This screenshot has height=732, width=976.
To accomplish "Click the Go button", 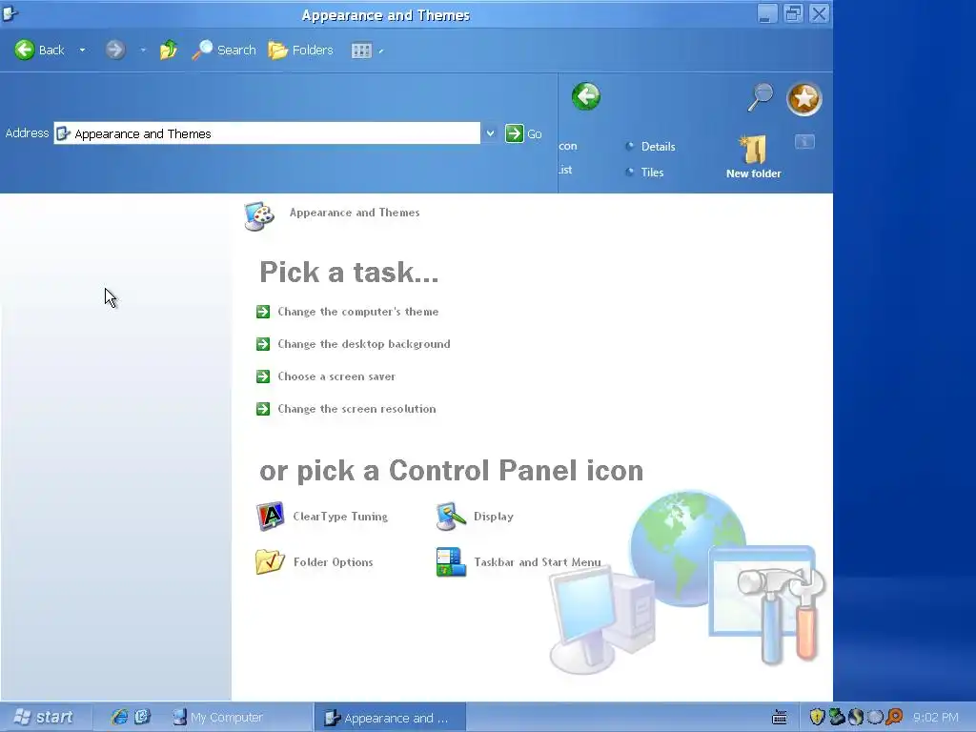I will click(x=523, y=133).
